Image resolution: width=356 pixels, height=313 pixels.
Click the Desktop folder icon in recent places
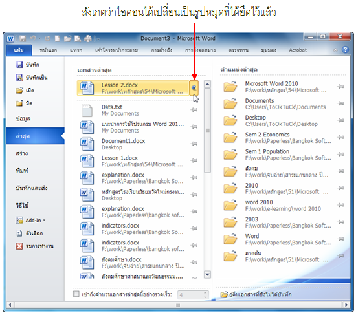[x=230, y=120]
